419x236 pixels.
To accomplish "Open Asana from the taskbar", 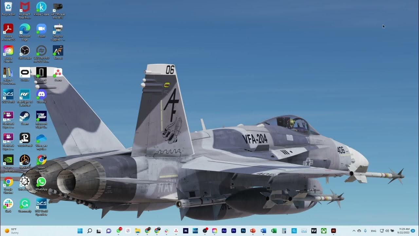I will [176, 231].
